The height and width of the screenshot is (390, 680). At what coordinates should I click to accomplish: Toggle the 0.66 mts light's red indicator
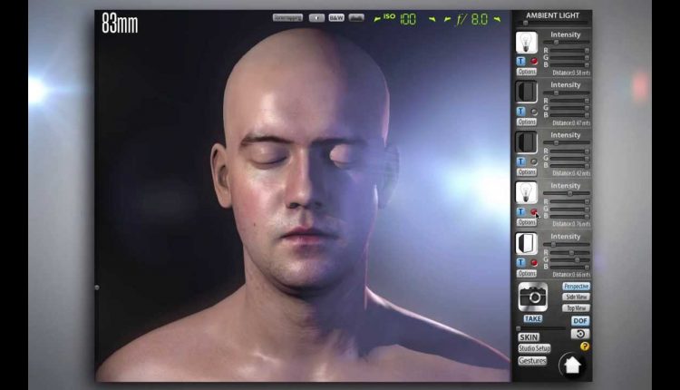534,262
